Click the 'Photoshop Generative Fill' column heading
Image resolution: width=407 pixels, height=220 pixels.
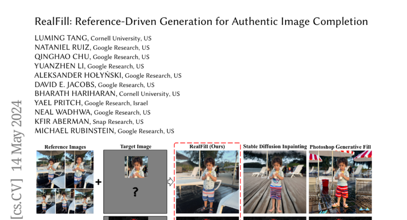click(340, 147)
